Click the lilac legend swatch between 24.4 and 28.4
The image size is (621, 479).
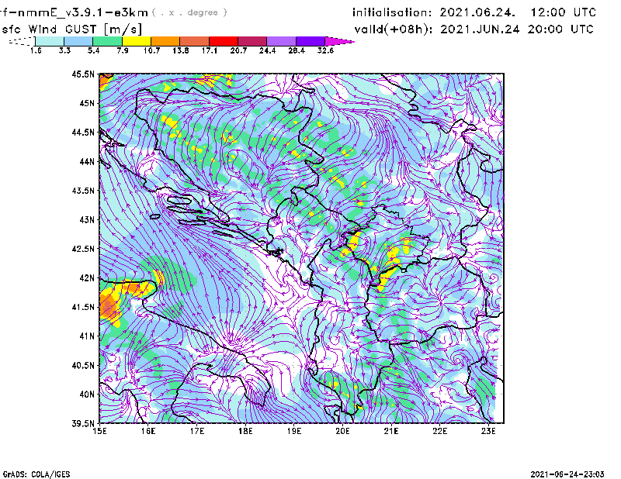pos(282,41)
